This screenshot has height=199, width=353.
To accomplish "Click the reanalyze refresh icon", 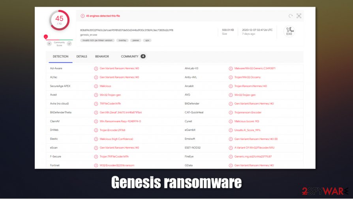I will 291,16.
